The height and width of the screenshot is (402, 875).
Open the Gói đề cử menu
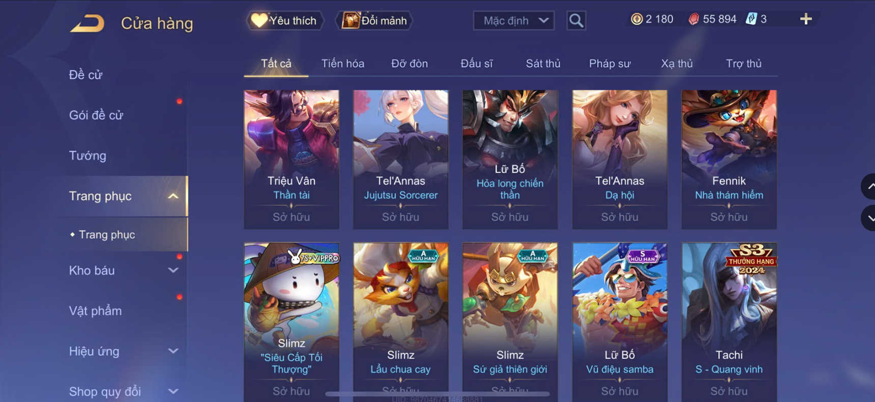point(96,115)
